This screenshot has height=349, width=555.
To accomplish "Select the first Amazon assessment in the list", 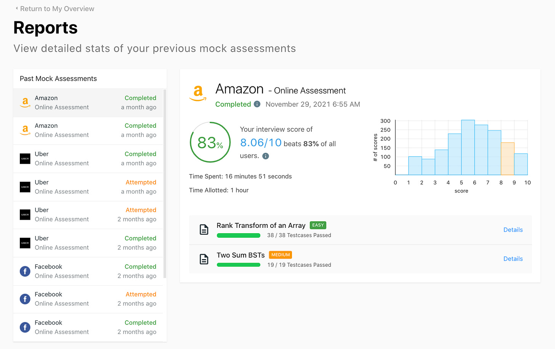I will click(88, 103).
